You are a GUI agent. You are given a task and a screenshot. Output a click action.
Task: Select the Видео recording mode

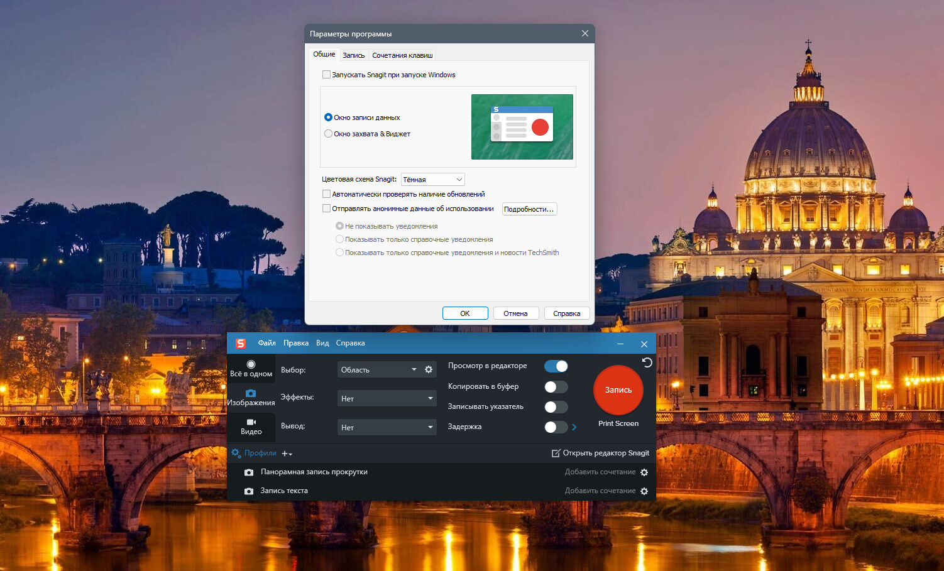pos(251,427)
